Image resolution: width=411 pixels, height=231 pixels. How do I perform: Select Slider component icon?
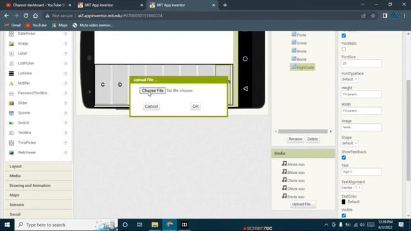pyautogui.click(x=12, y=103)
